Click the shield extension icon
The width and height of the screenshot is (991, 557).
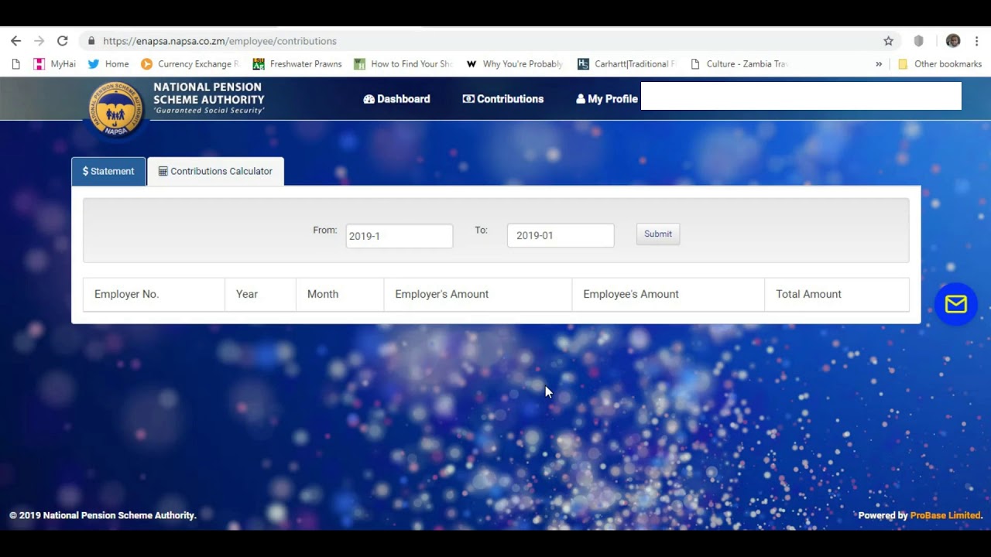[x=919, y=41]
